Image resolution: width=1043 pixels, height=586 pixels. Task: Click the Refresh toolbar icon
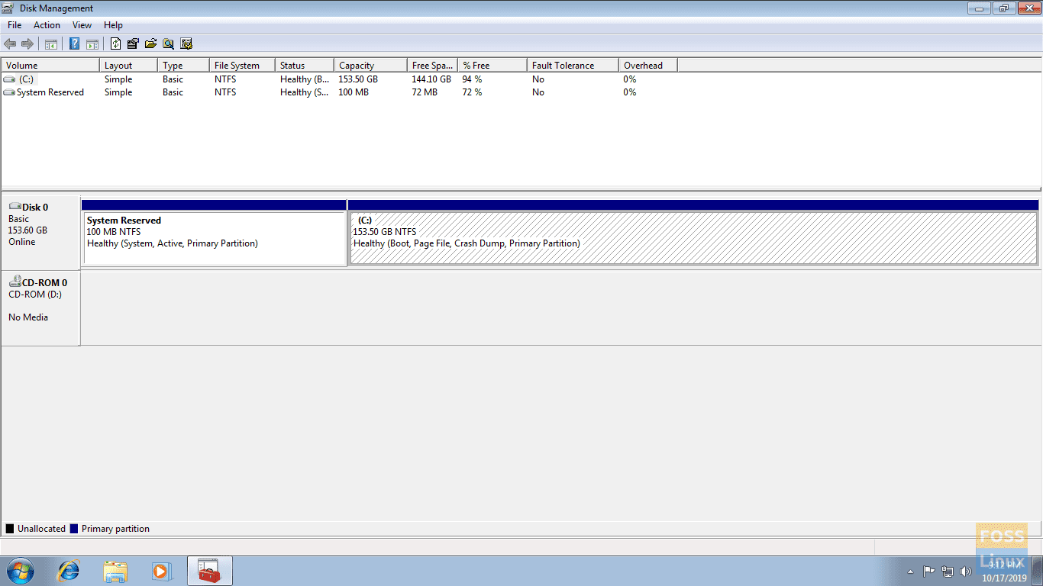(x=115, y=43)
